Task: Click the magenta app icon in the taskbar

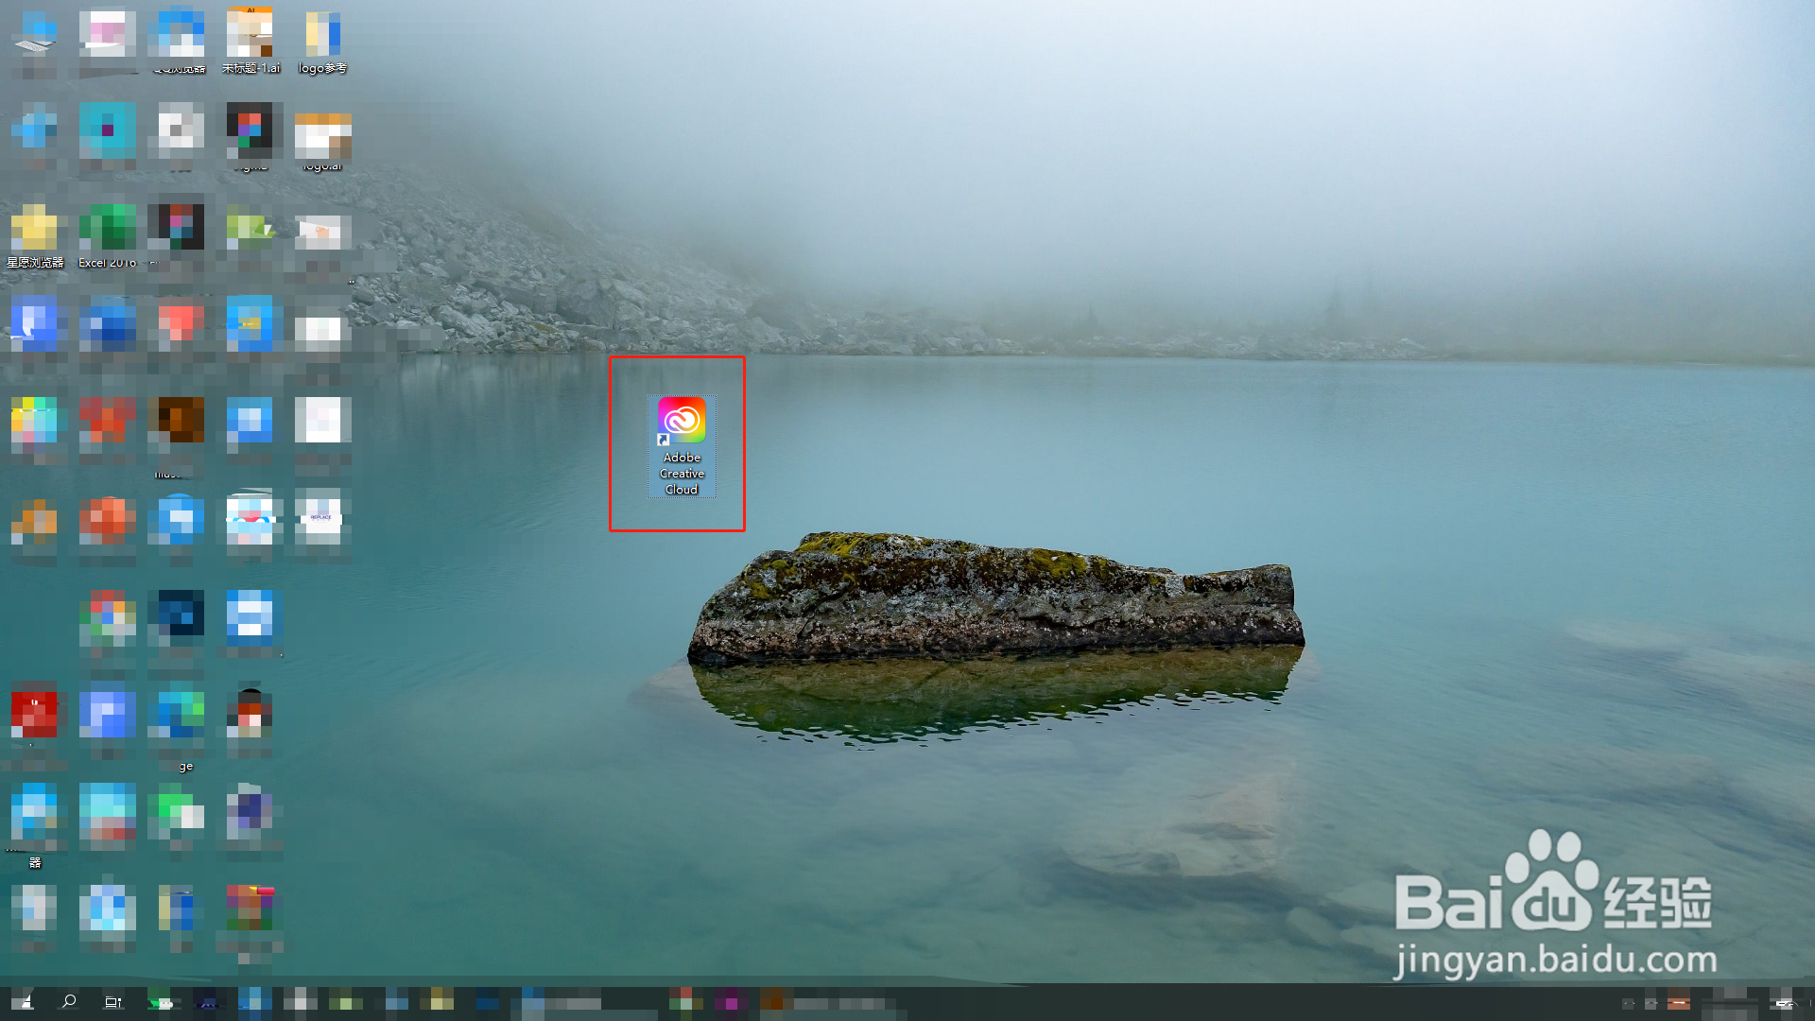Action: (x=730, y=1002)
